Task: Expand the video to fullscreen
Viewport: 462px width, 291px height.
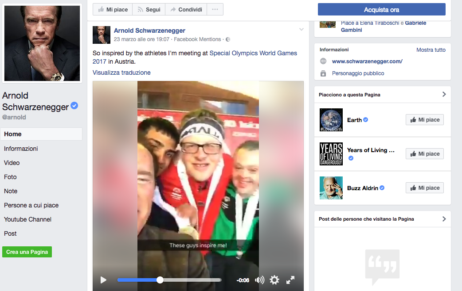Action: tap(290, 280)
